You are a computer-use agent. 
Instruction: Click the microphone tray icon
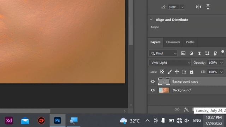(x=163, y=121)
